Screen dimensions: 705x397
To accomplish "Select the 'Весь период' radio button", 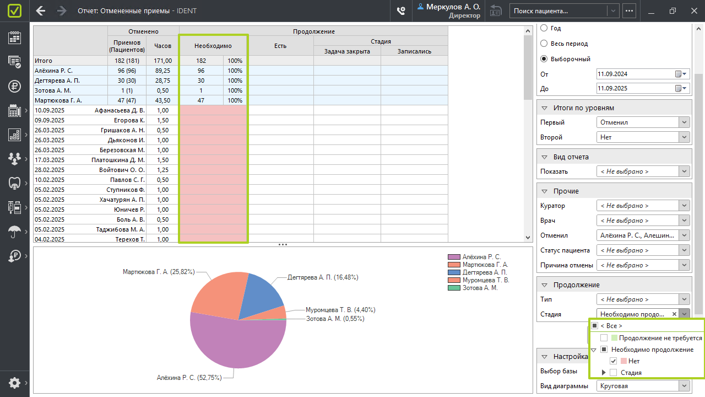I will pos(544,44).
